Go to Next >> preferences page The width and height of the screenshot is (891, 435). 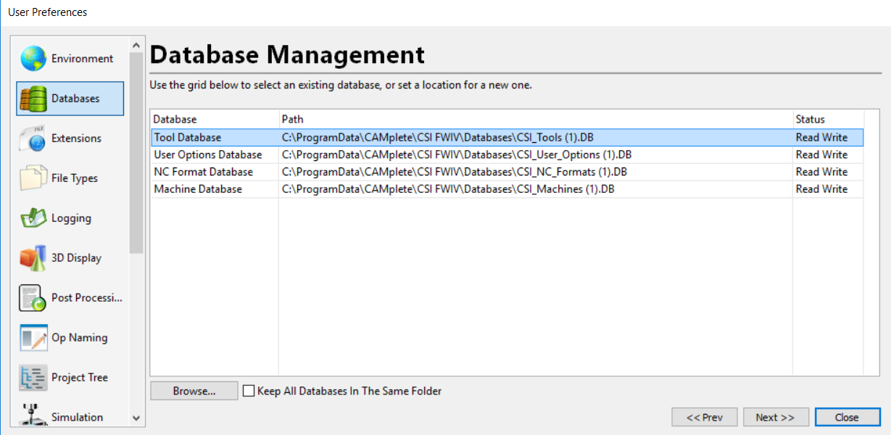coord(776,417)
